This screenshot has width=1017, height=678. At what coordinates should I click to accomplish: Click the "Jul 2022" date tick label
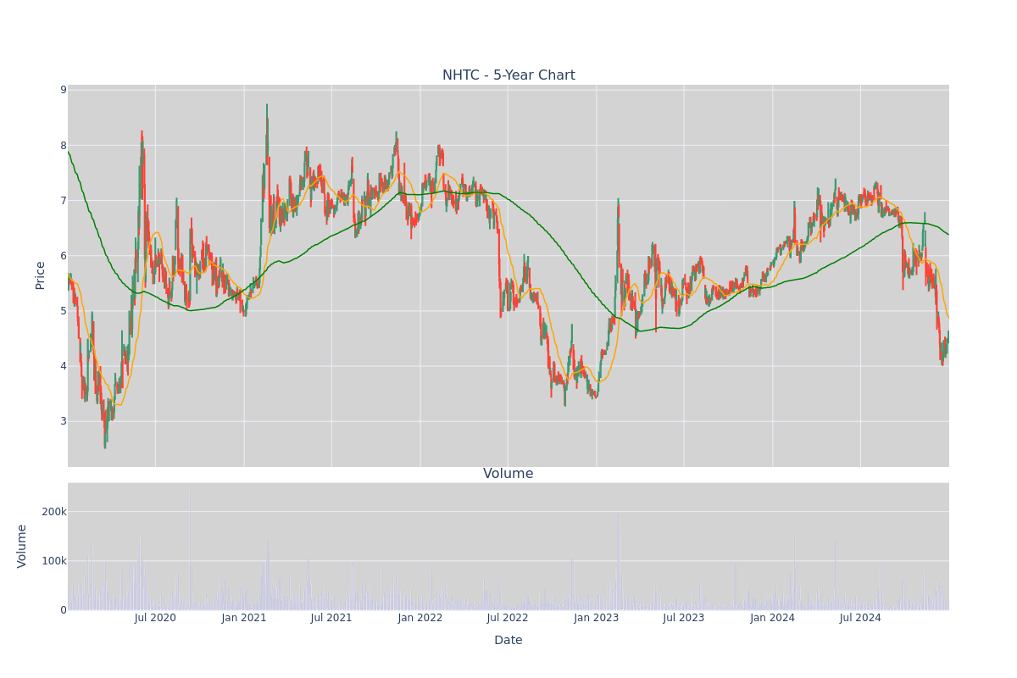coord(508,618)
